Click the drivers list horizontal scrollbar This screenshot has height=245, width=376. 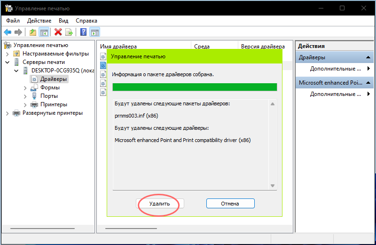tap(131, 229)
